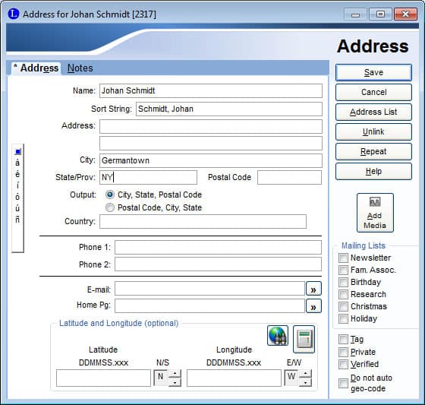Image resolution: width=425 pixels, height=405 pixels.
Task: Click the Cancel button
Action: pos(373,92)
